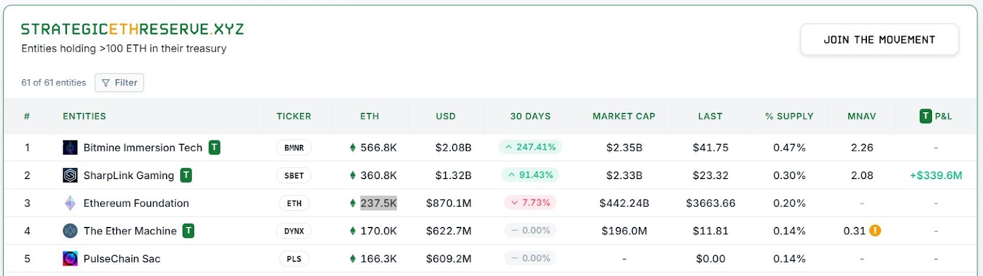The height and width of the screenshot is (276, 983).
Task: Click the highlighted 237.5K ETH value
Action: [x=378, y=203]
